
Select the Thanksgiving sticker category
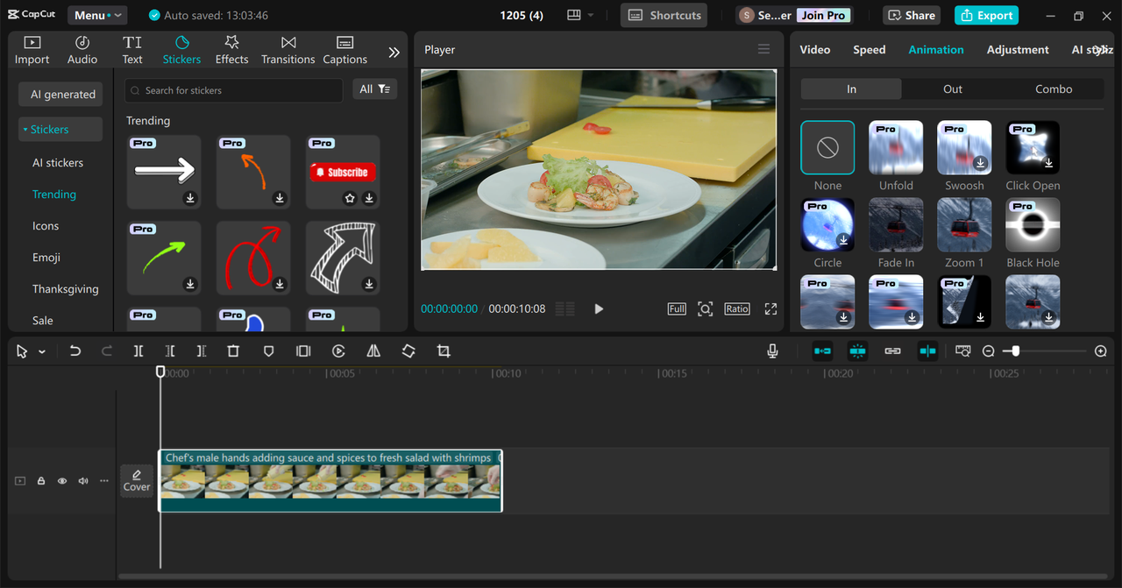65,288
